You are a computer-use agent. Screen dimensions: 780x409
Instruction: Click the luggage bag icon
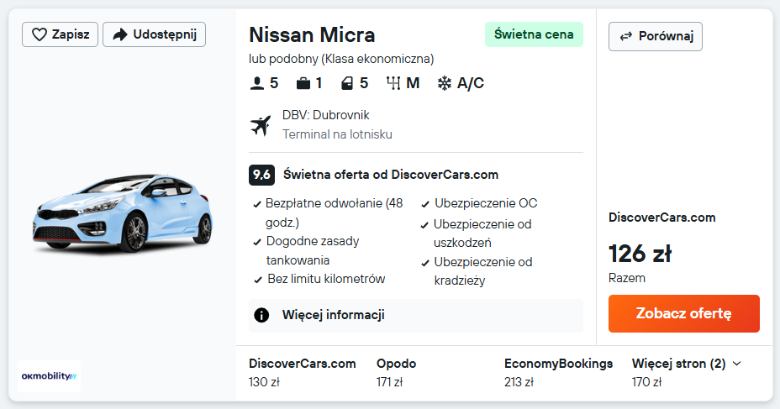(303, 83)
